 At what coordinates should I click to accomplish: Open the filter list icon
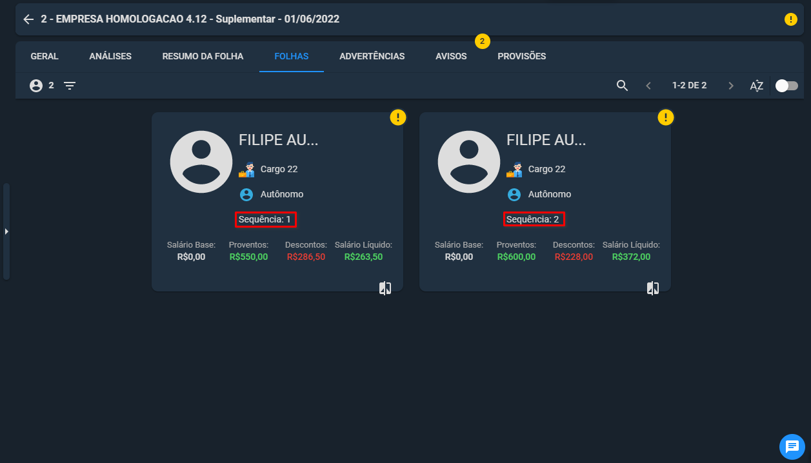[70, 85]
